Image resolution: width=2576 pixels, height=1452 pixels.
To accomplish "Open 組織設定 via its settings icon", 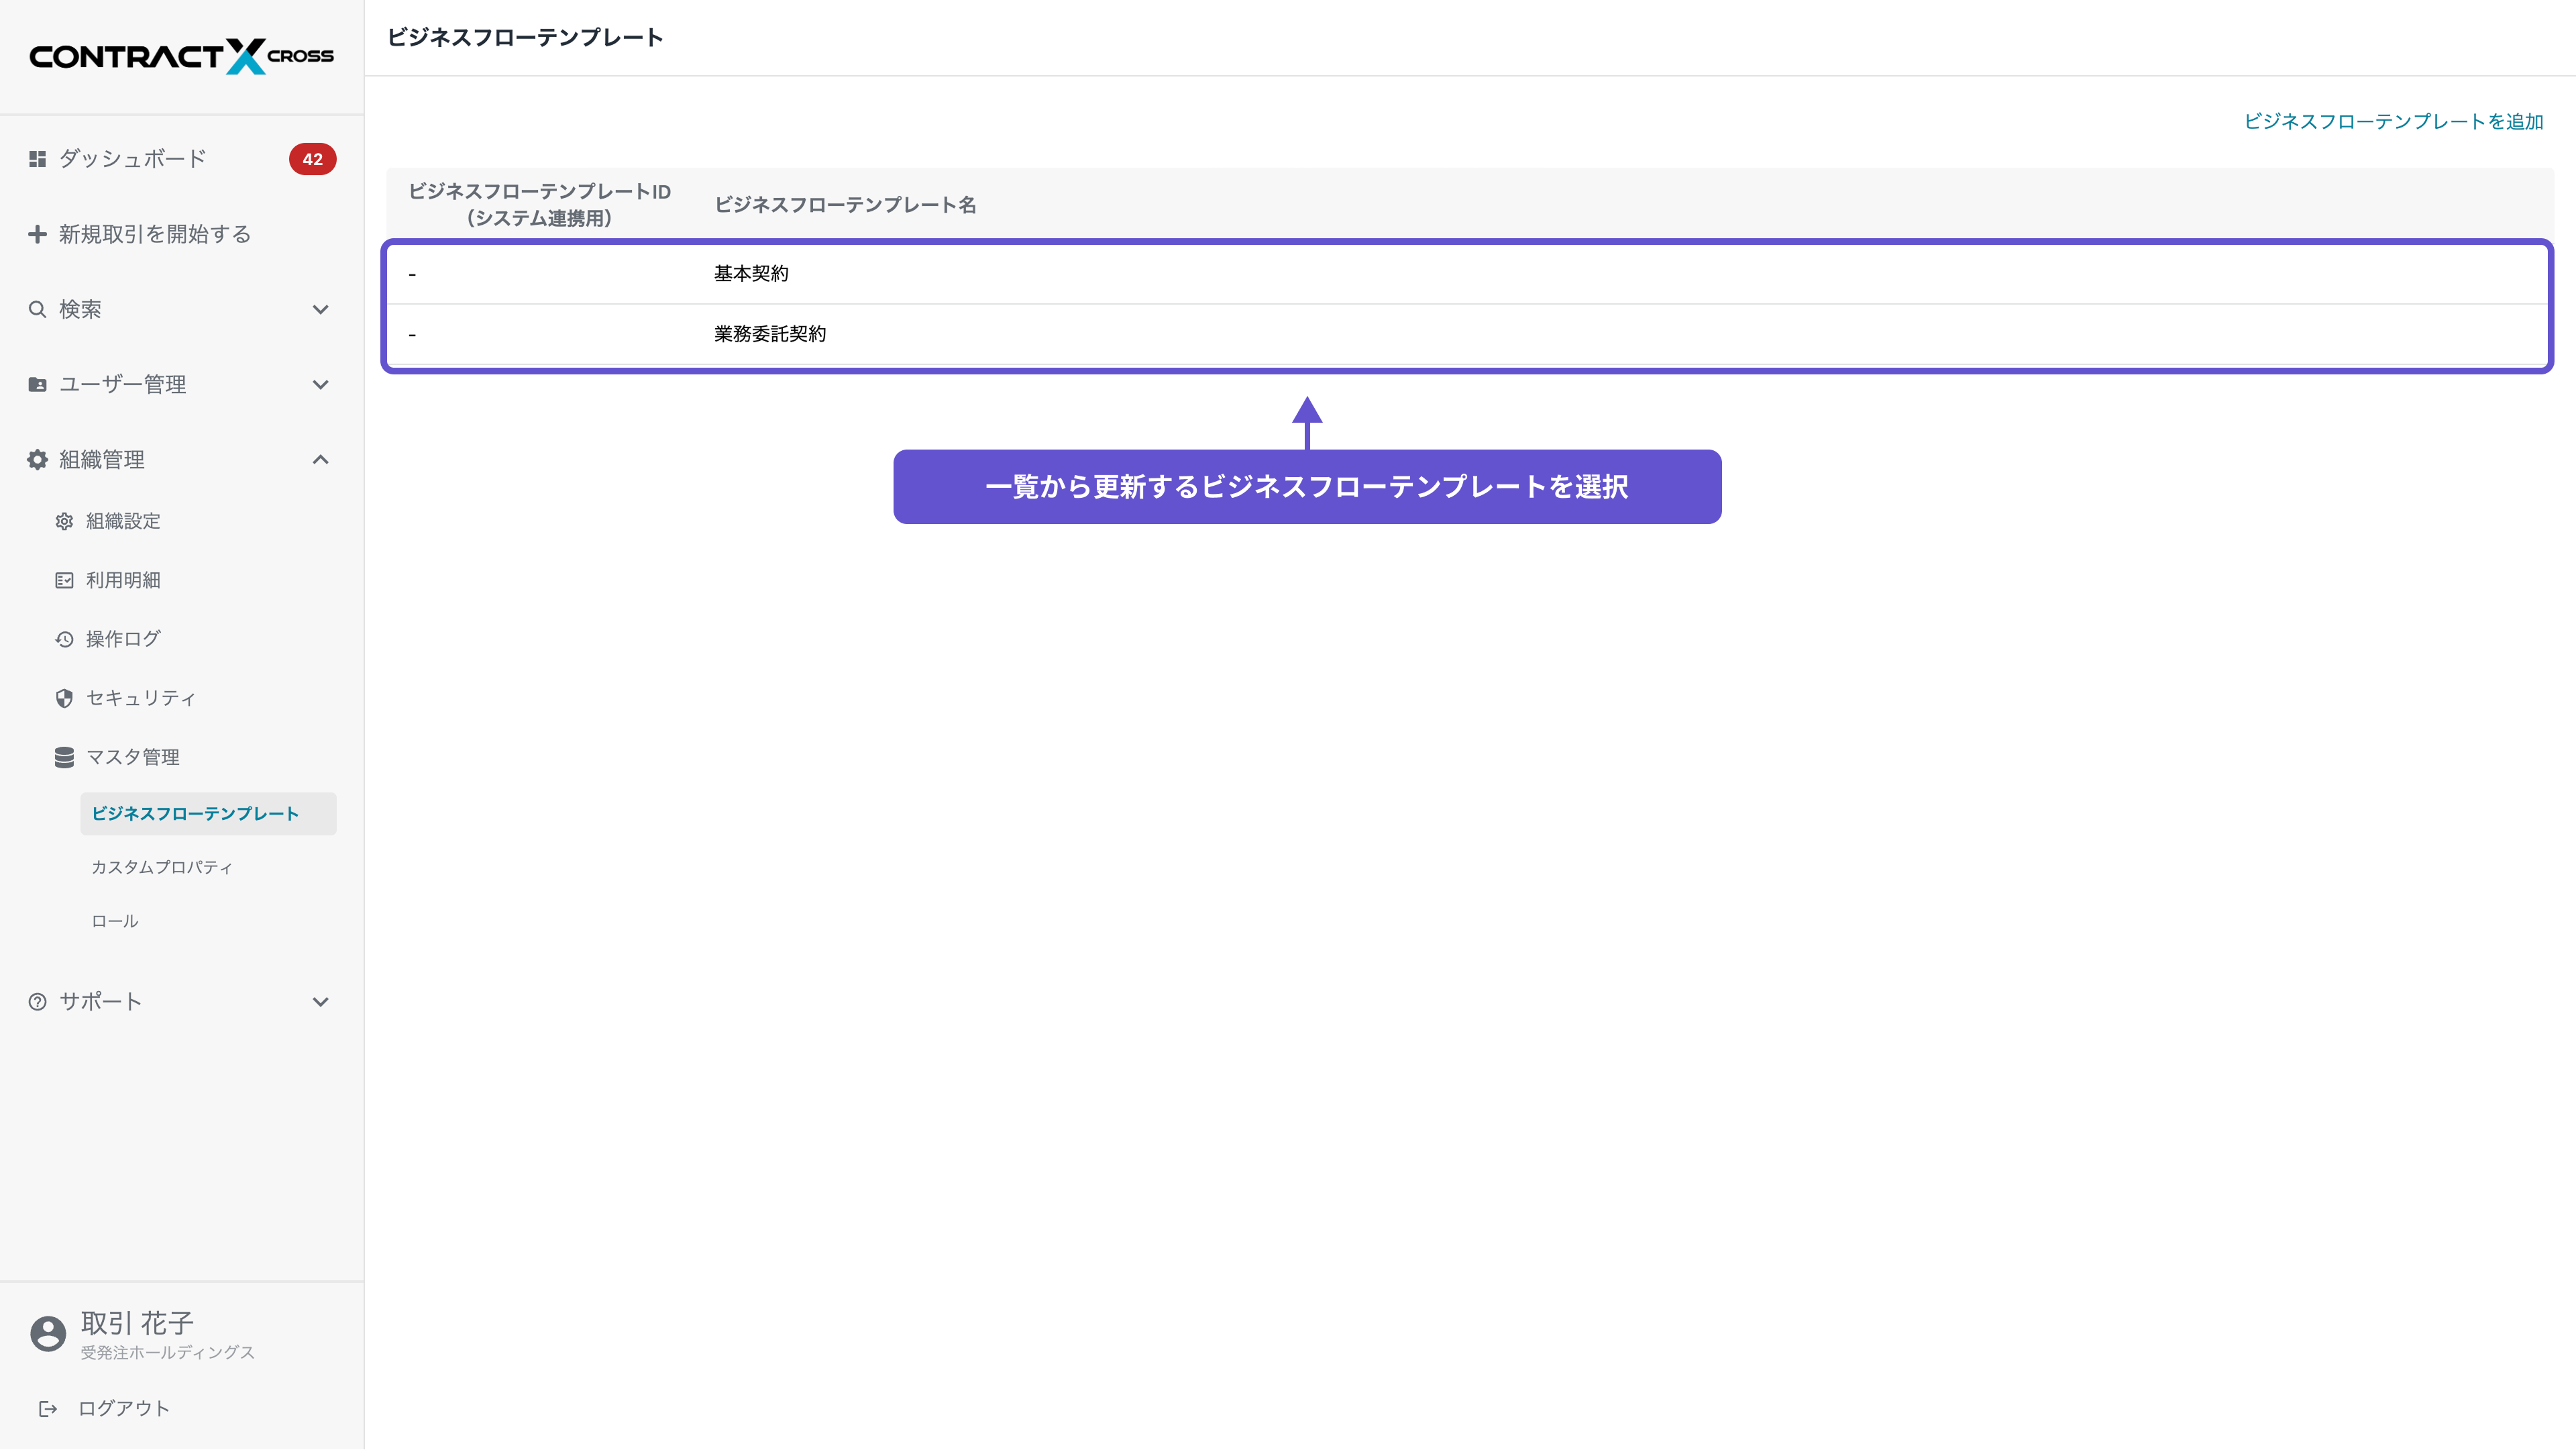I will tap(64, 521).
